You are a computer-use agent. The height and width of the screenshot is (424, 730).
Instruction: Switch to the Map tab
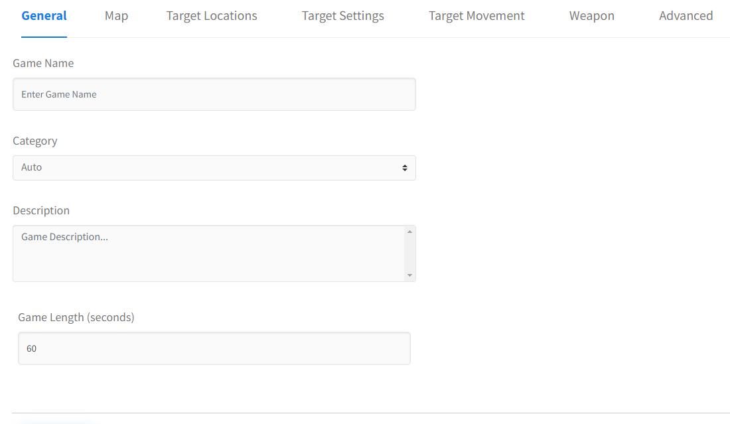point(116,16)
